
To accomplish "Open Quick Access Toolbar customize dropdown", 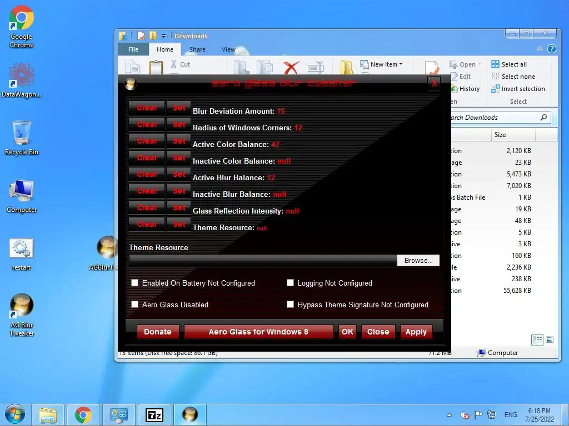I will coord(164,36).
